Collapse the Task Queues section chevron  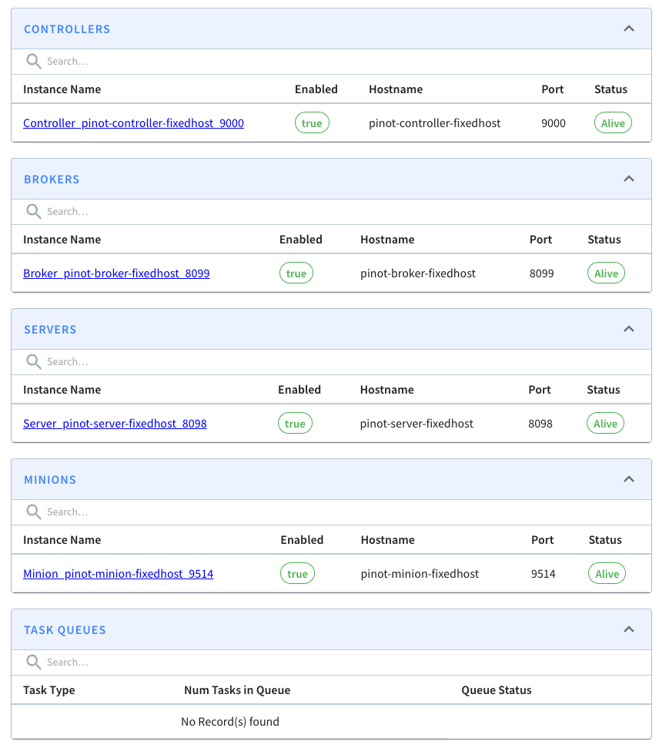628,629
